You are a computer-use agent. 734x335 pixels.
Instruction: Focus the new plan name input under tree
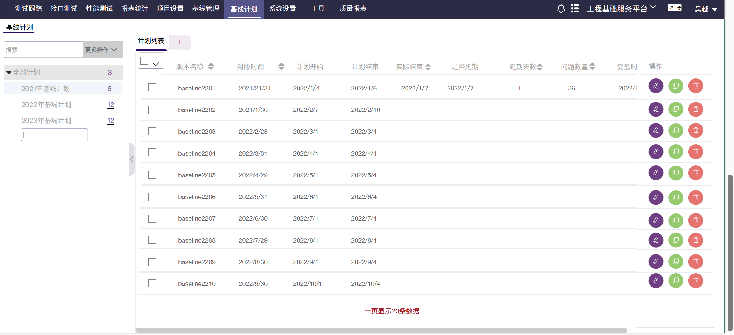54,135
